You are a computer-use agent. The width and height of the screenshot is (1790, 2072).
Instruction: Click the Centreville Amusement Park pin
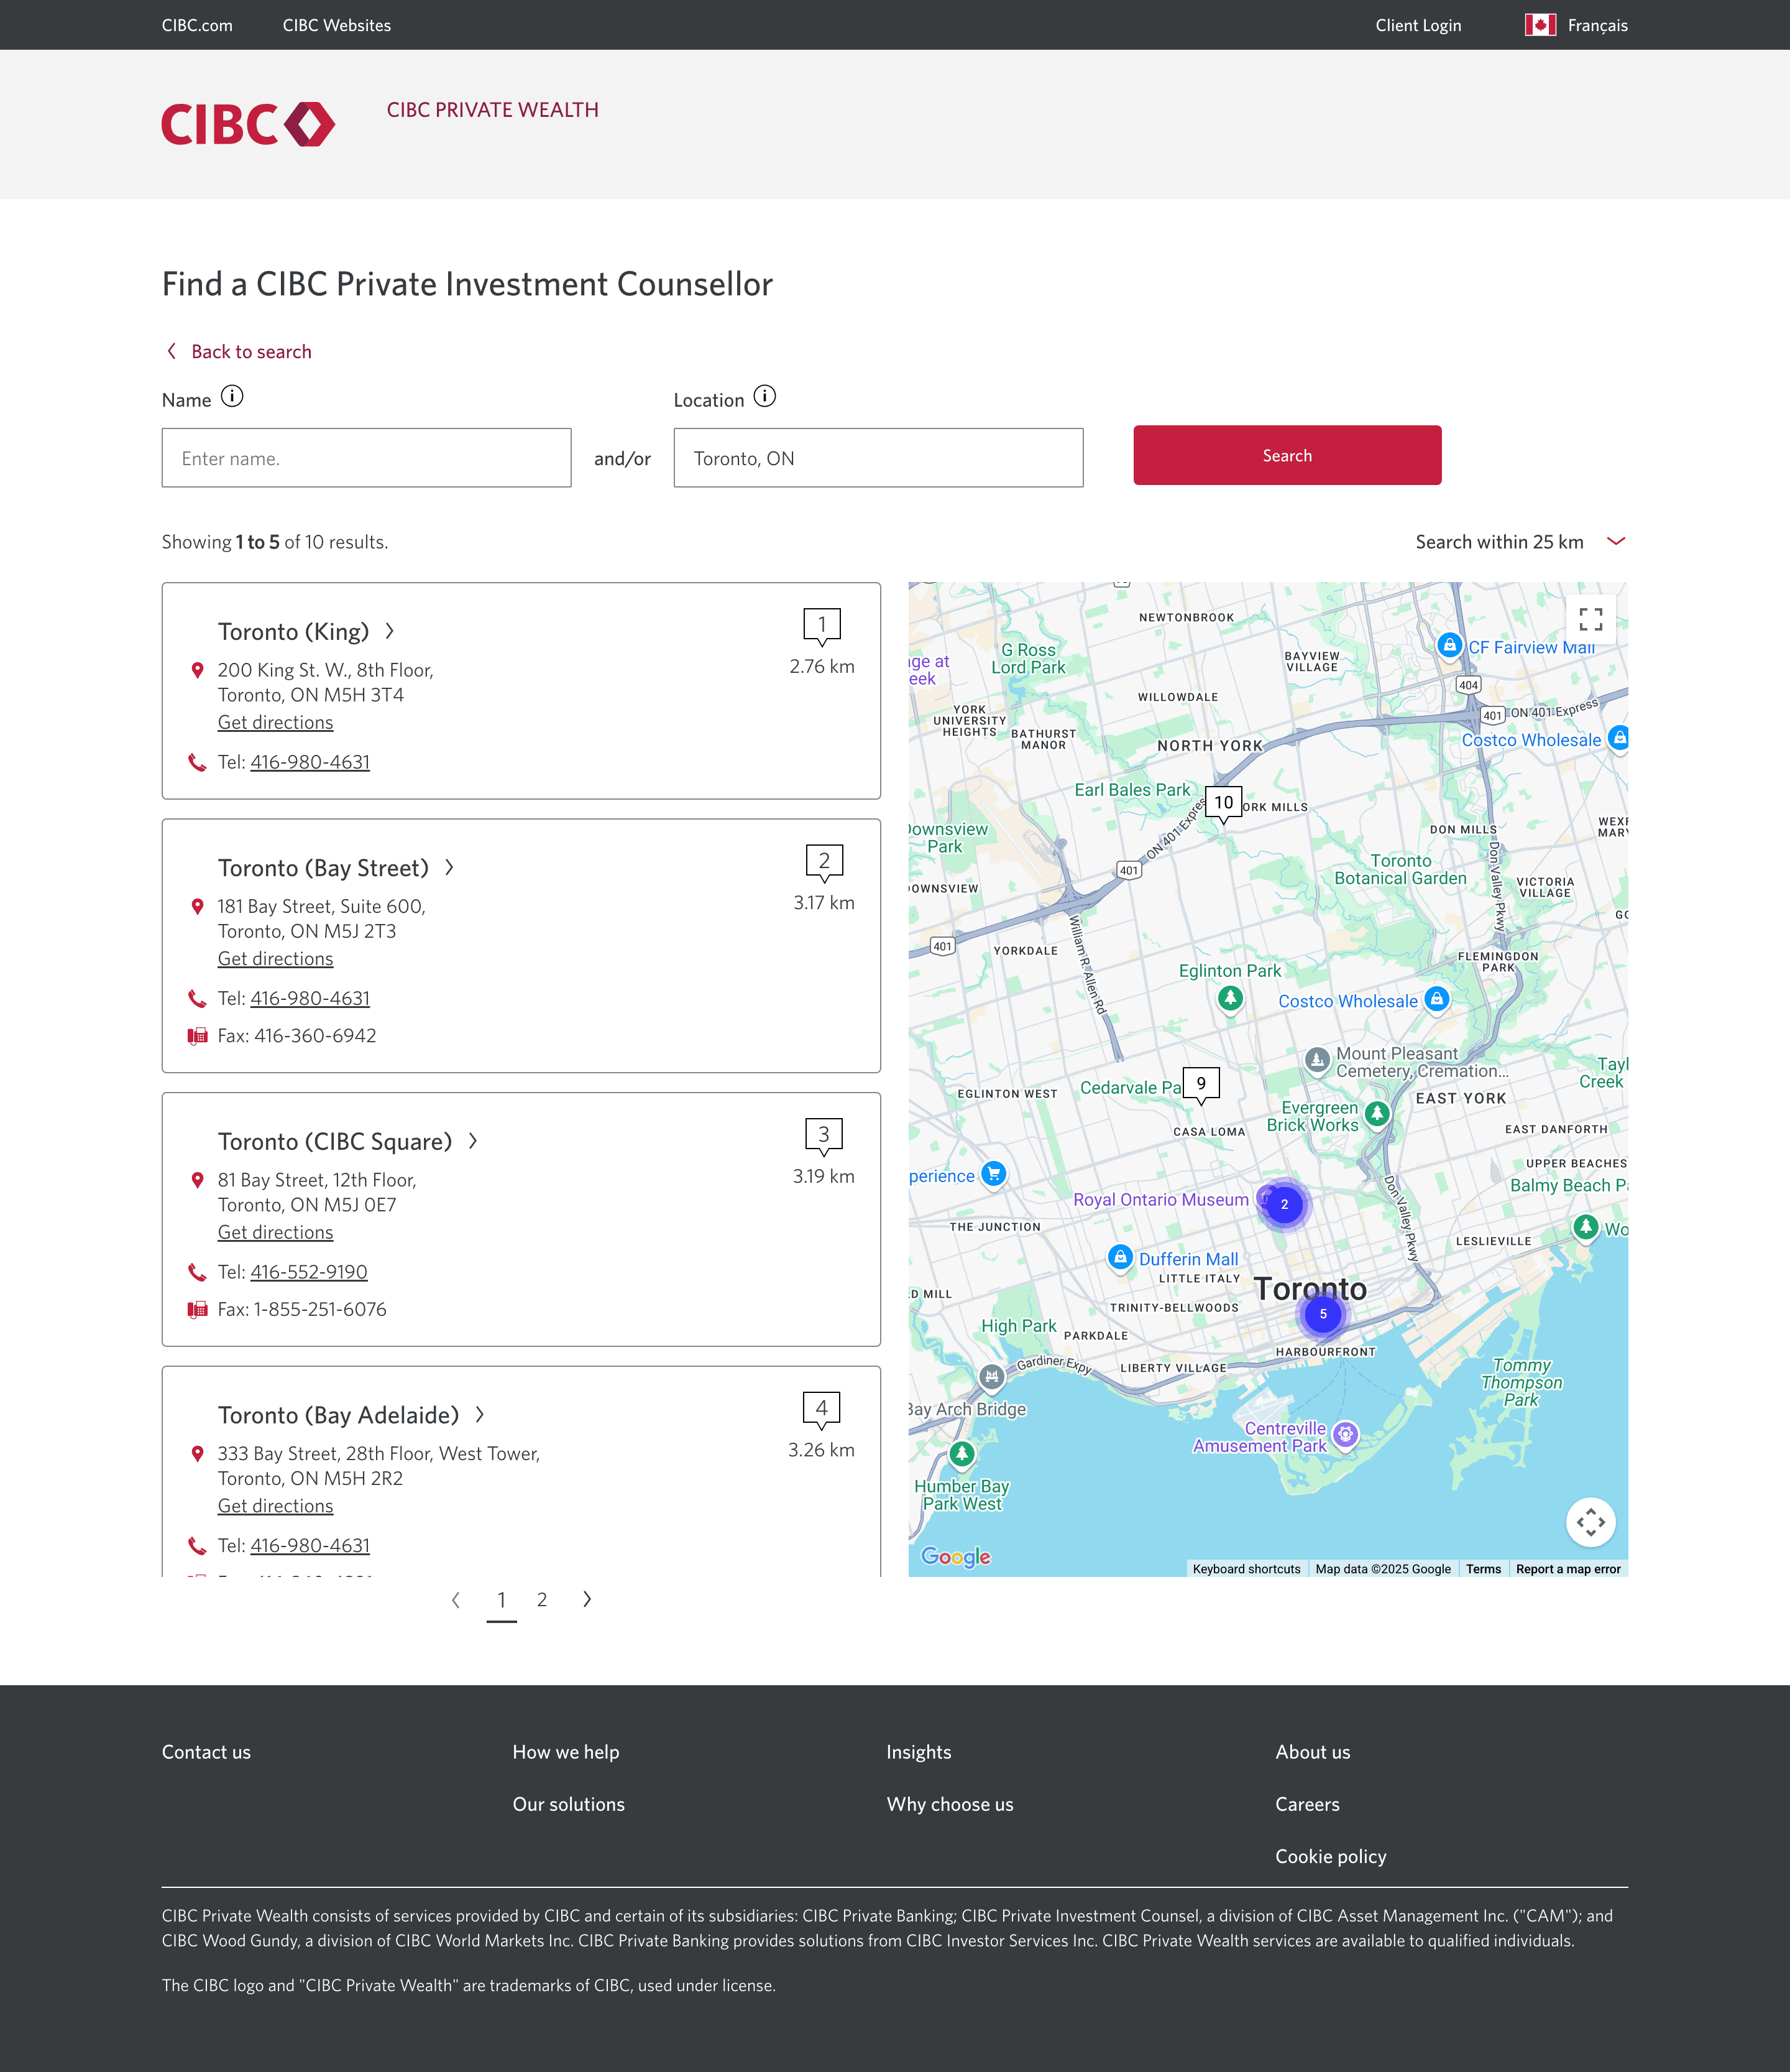pyautogui.click(x=1345, y=1435)
